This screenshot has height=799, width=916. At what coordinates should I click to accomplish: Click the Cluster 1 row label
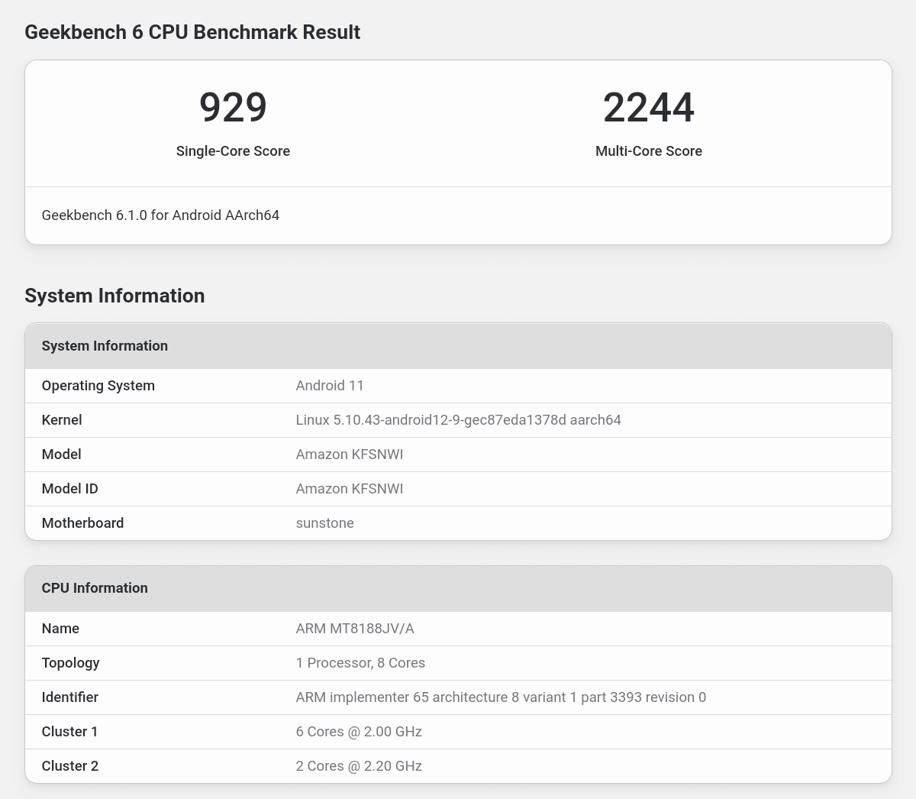point(69,732)
